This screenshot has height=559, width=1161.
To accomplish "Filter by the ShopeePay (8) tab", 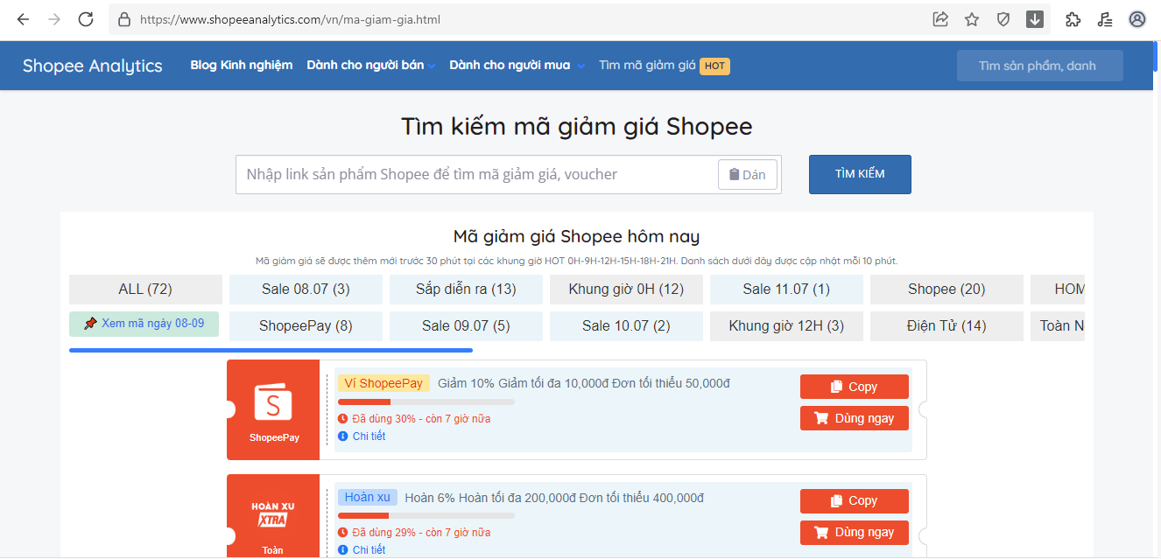I will (x=306, y=326).
